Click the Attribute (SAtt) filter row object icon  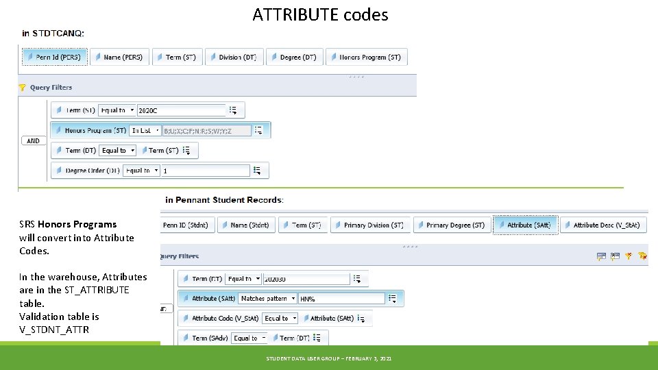pos(186,298)
